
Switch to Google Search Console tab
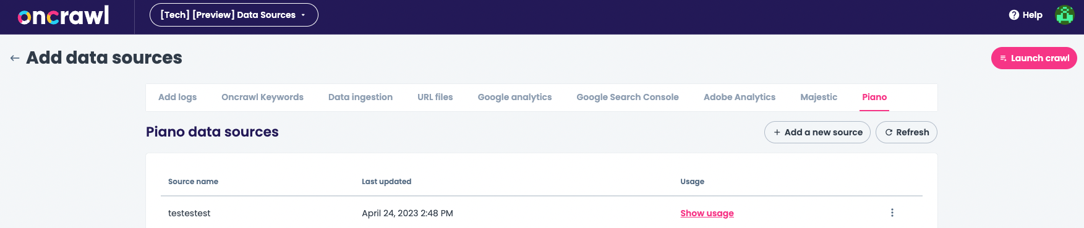(x=628, y=97)
